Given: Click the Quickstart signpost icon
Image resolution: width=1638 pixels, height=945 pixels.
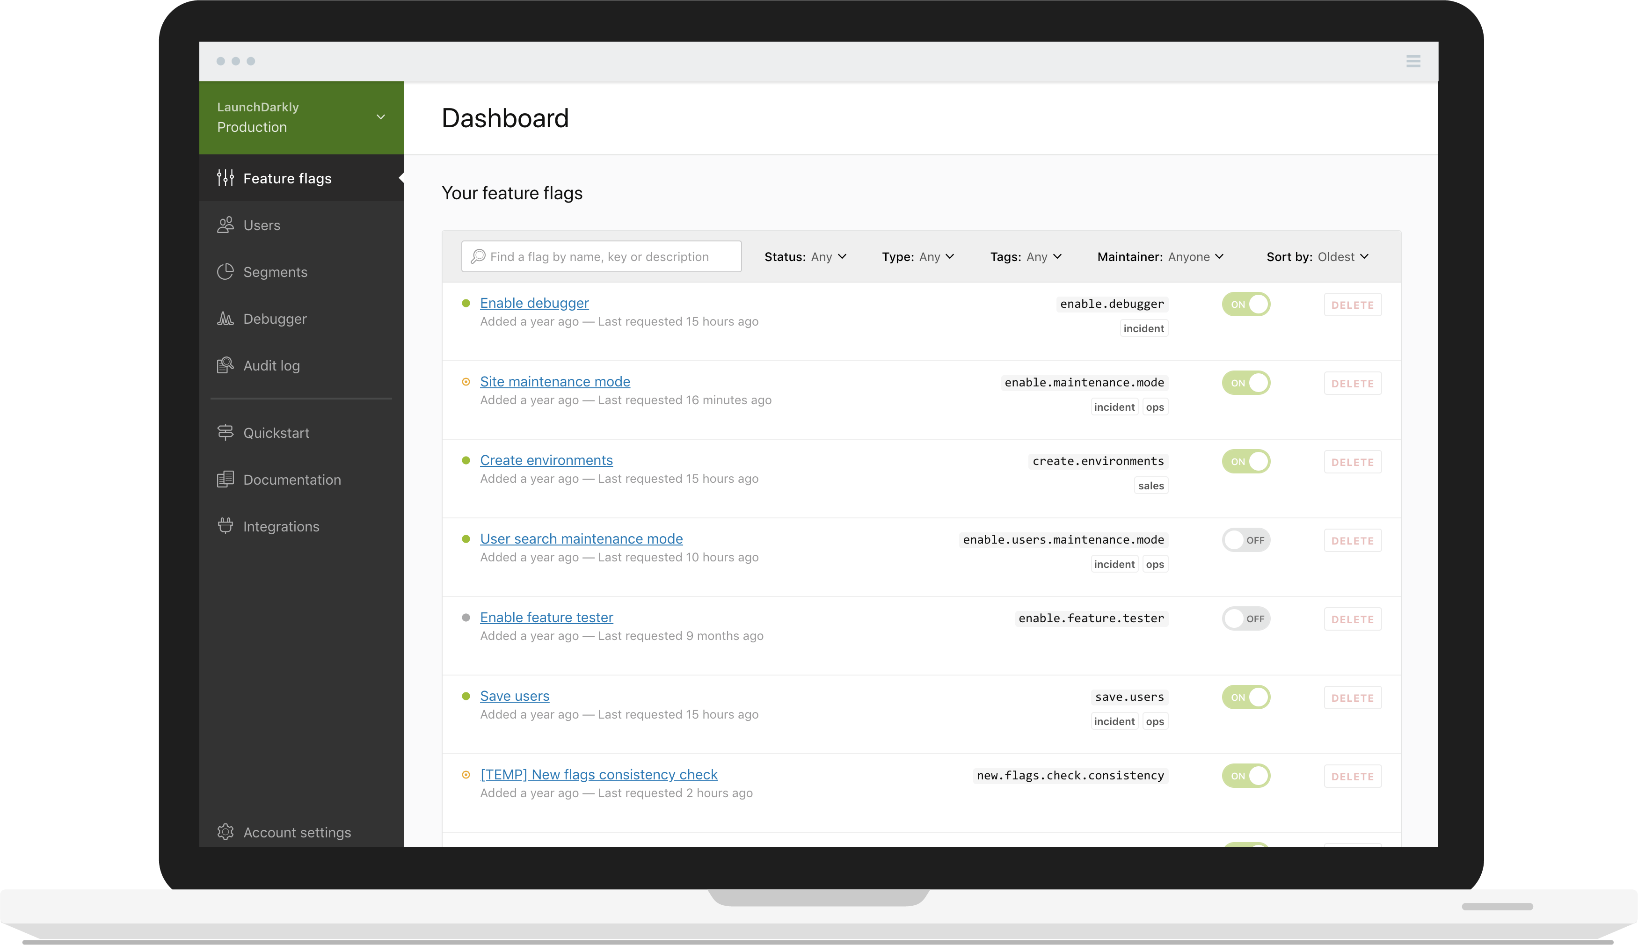Looking at the screenshot, I should (x=225, y=432).
